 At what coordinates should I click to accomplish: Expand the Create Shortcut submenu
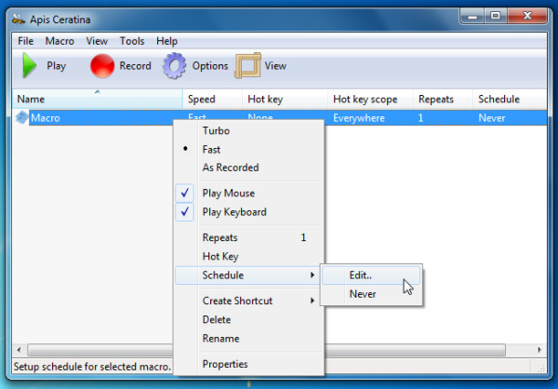[x=249, y=301]
